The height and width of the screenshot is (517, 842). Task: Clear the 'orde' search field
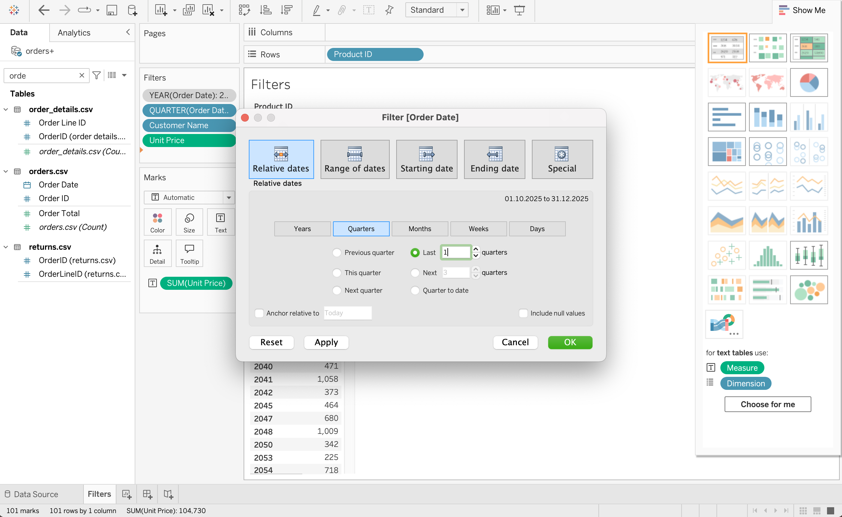click(x=82, y=76)
